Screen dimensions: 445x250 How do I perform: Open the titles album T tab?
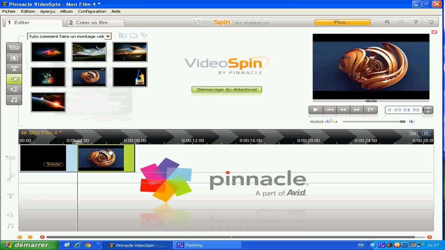pyautogui.click(x=14, y=68)
